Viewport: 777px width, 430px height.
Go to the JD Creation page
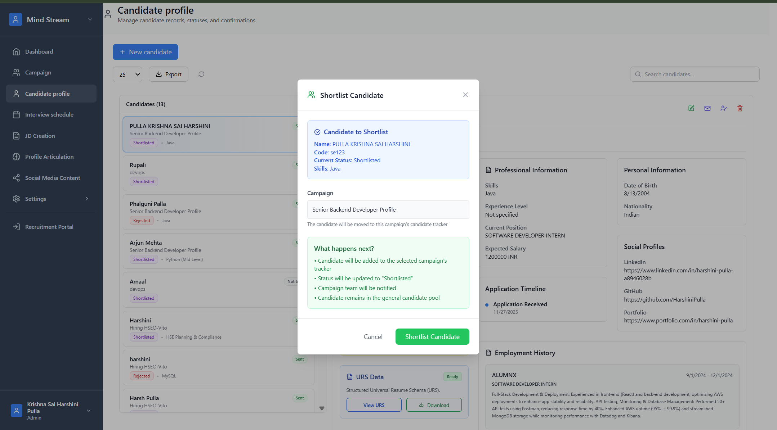40,136
